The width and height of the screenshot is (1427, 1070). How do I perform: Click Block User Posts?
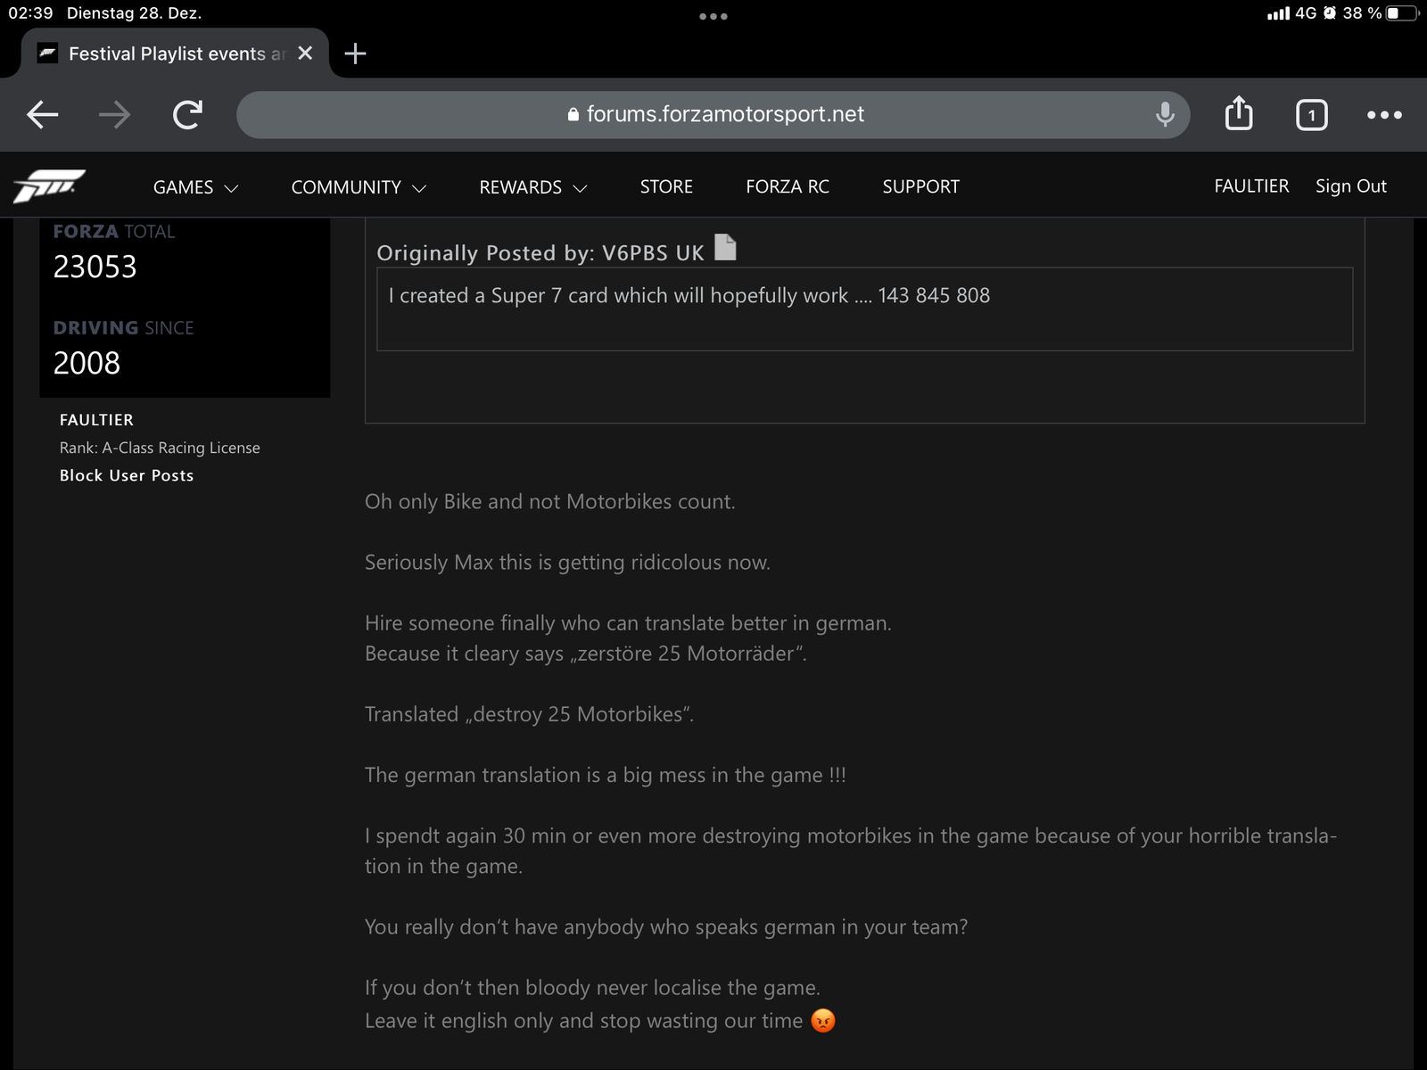[127, 475]
